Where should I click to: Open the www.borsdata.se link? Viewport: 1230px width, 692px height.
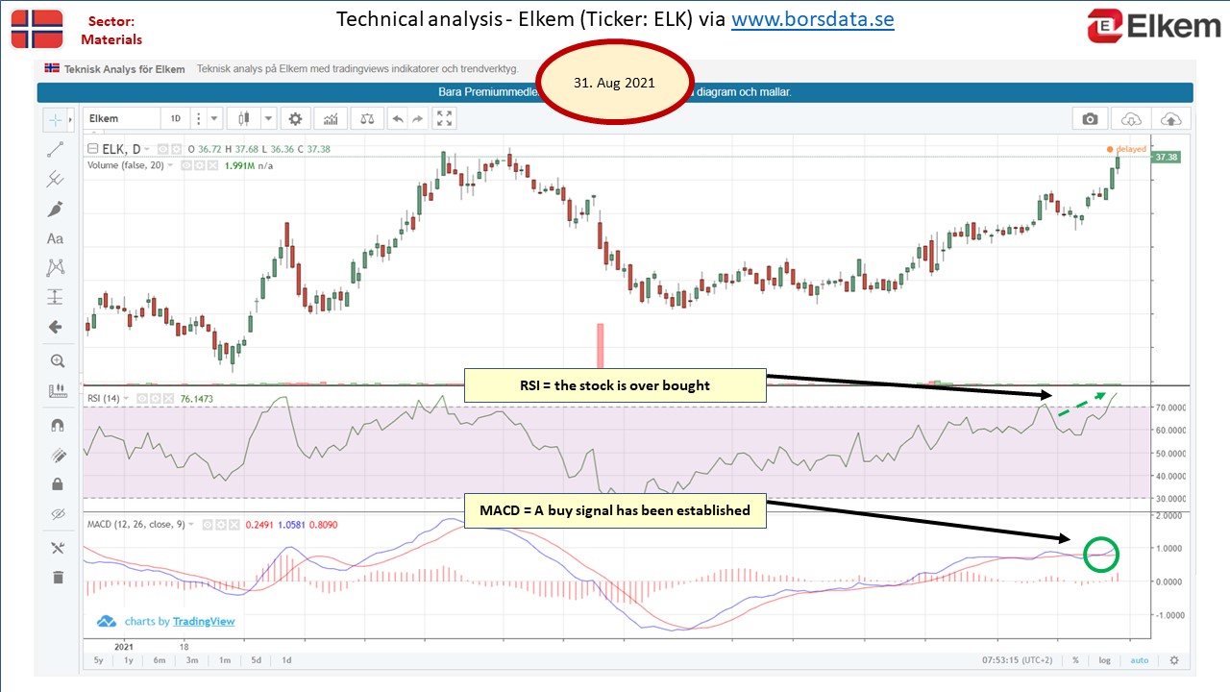pyautogui.click(x=813, y=19)
